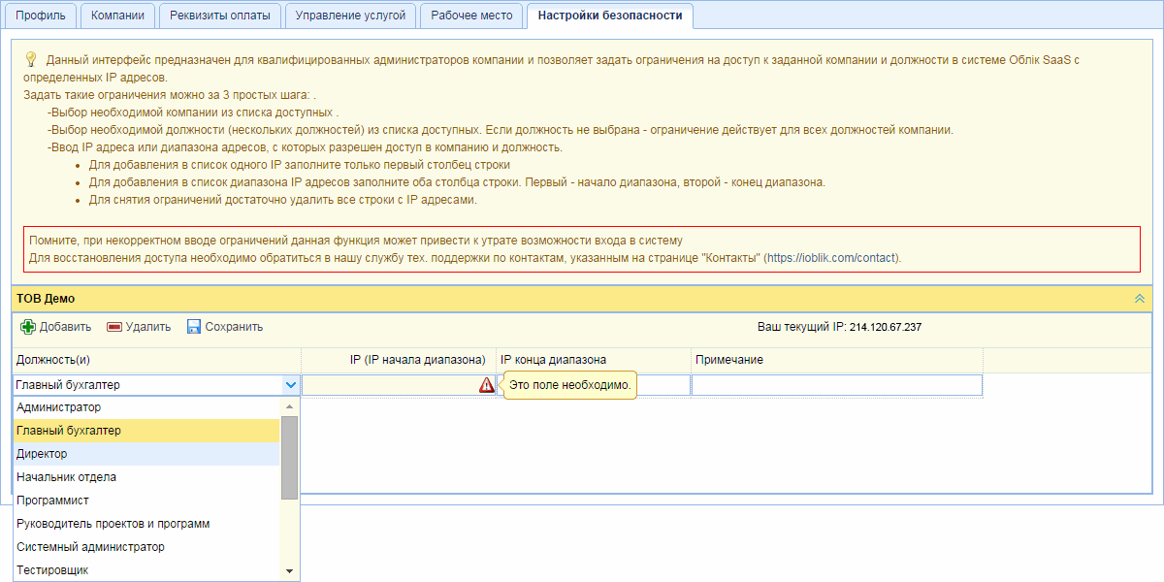Collapse the ТОВ Демо panel

point(1140,298)
